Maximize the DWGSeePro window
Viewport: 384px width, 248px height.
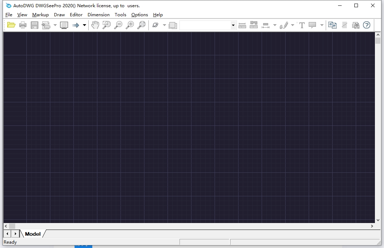tap(356, 5)
